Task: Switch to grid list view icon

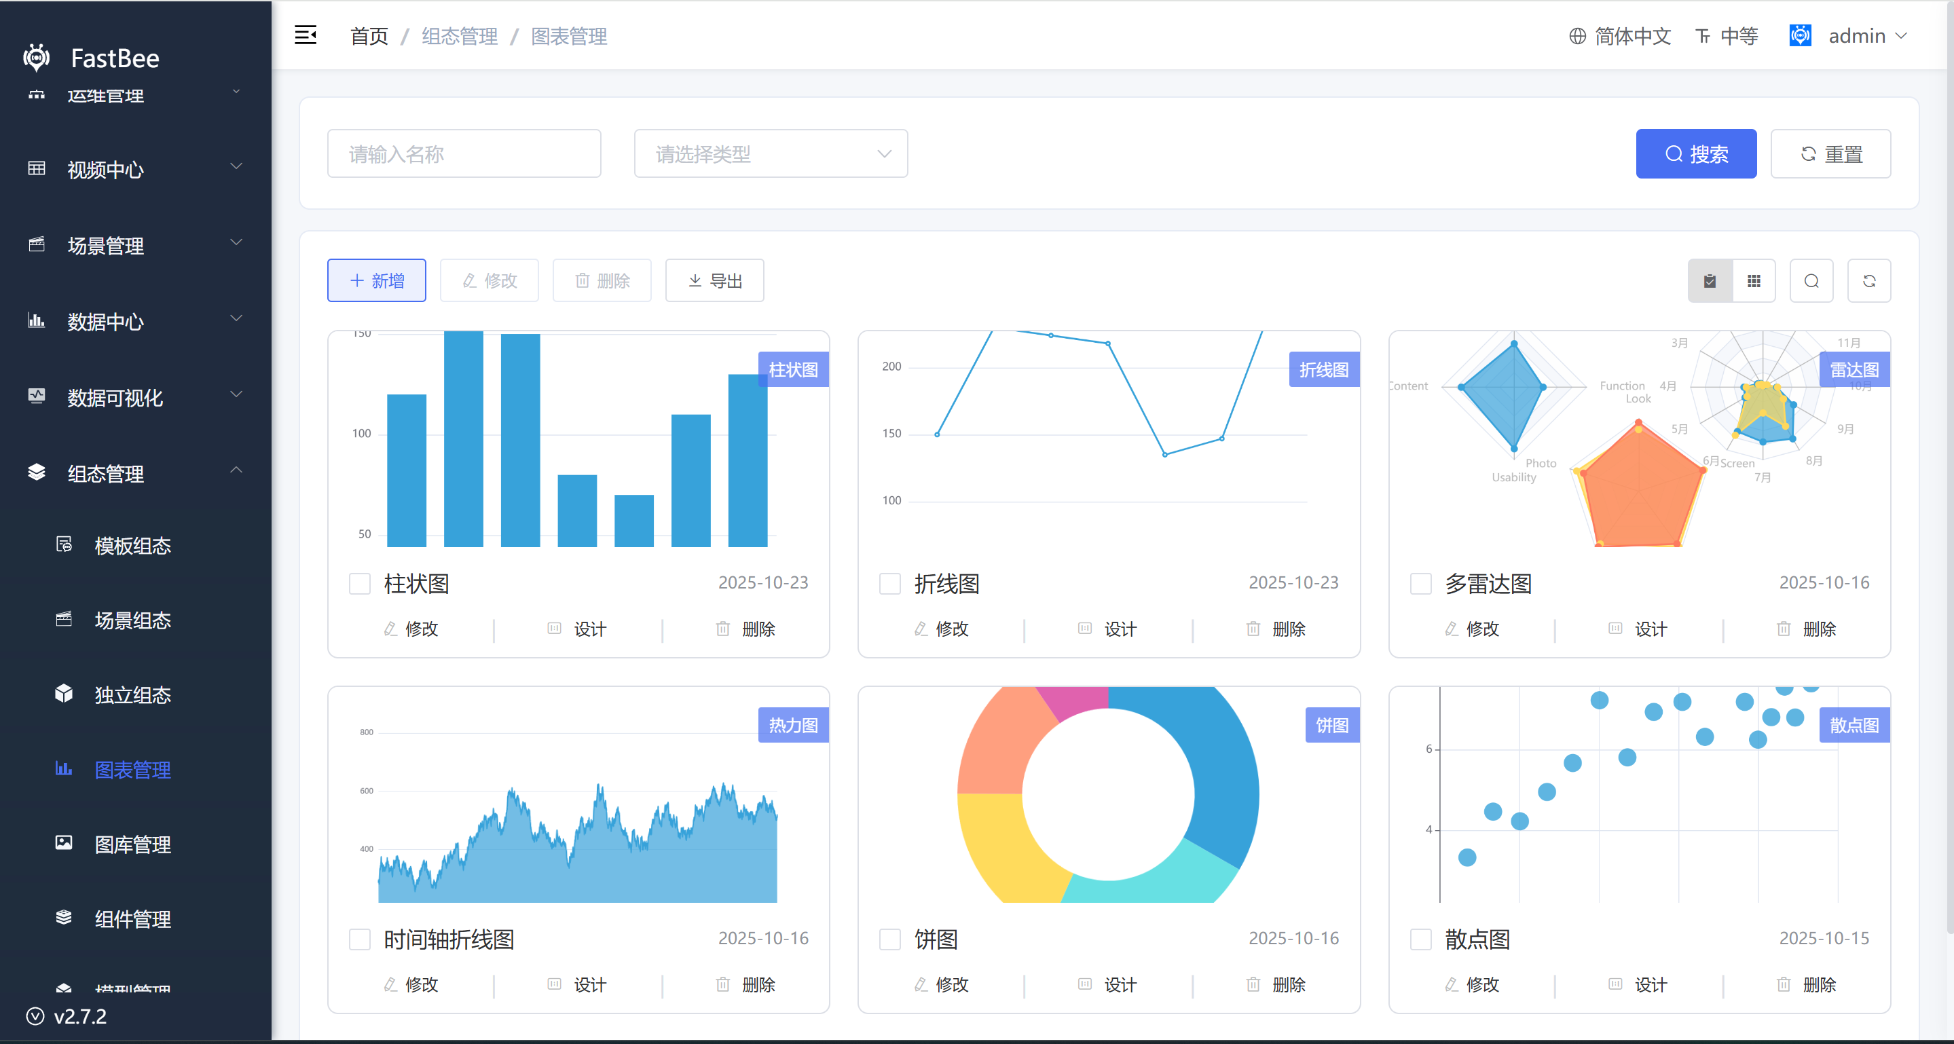Action: (x=1753, y=281)
